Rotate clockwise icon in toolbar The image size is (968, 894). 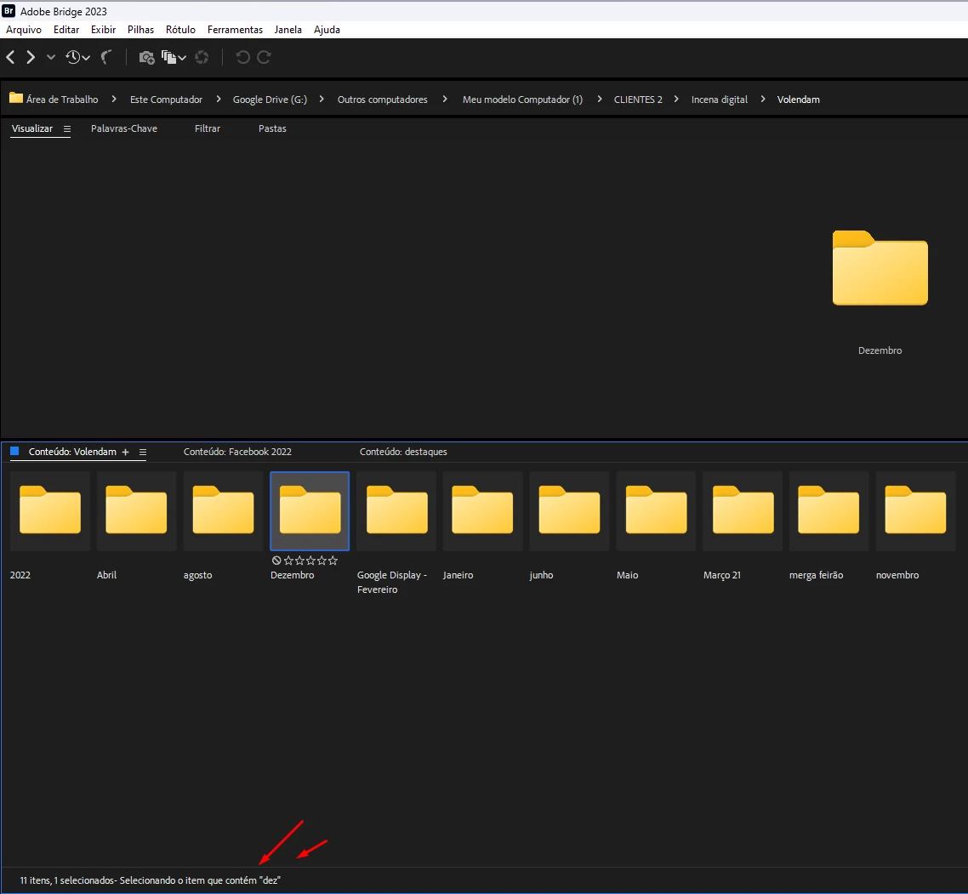coord(264,58)
